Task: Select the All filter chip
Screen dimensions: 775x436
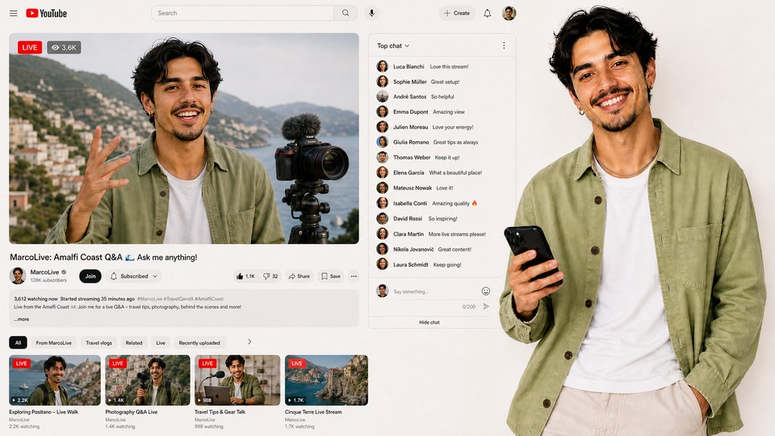Action: [19, 342]
